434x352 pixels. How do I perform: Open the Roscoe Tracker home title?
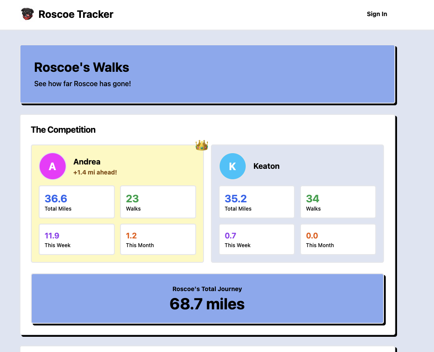point(76,14)
